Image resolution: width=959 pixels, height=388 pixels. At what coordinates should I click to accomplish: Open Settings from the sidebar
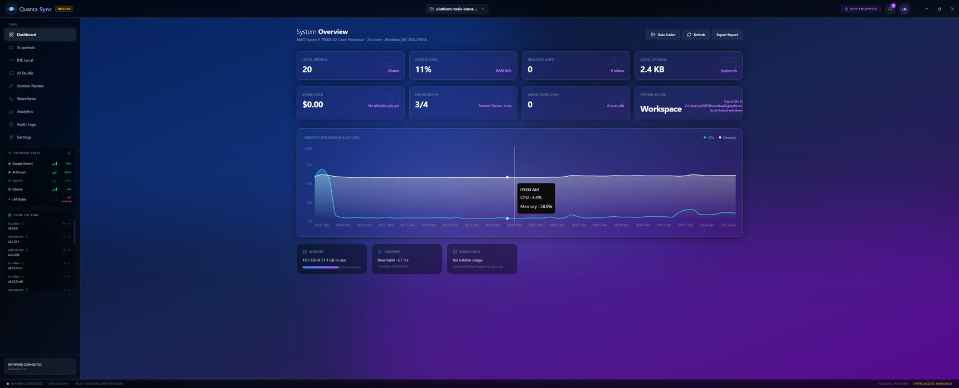point(40,137)
